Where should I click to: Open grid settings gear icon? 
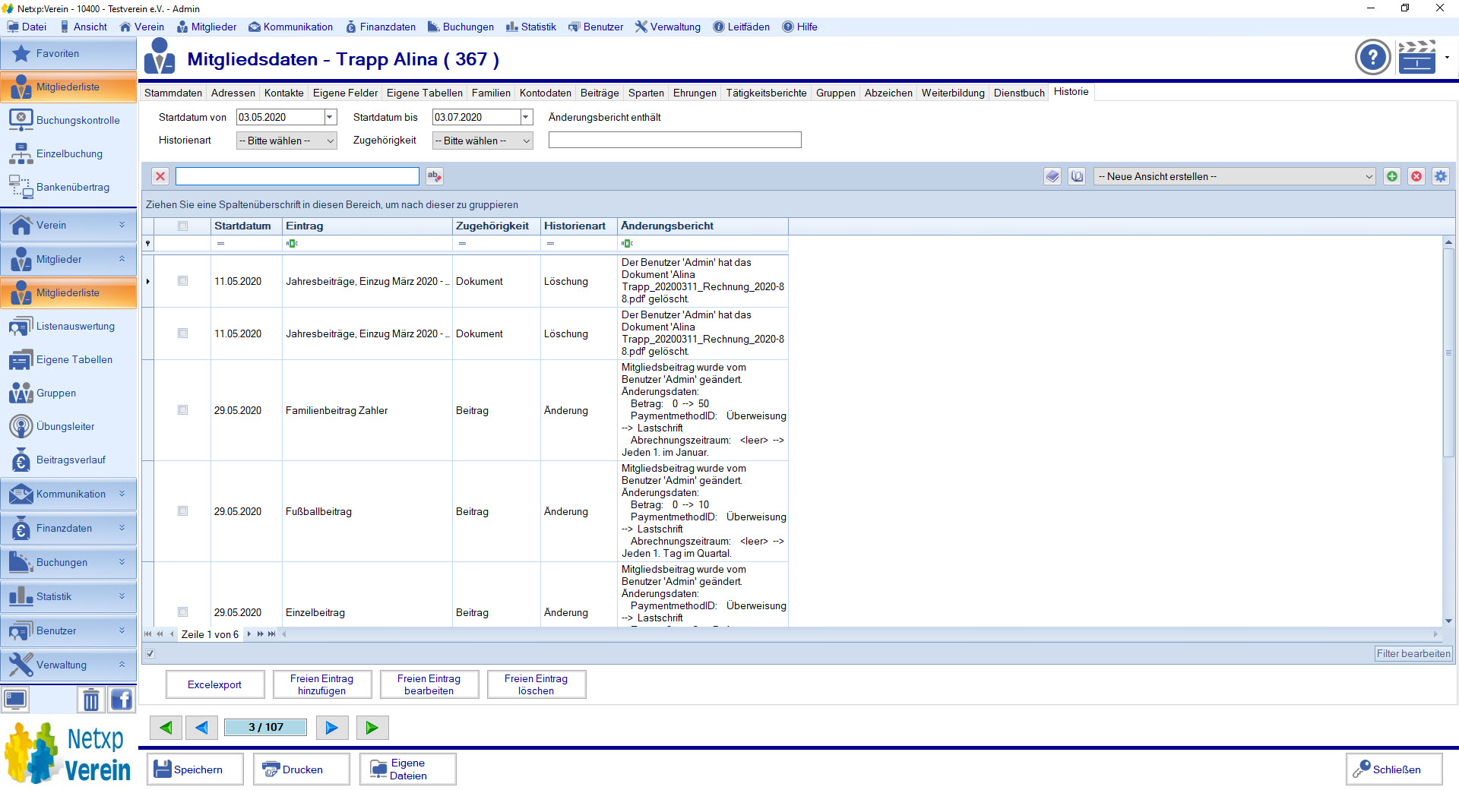pyautogui.click(x=1441, y=176)
